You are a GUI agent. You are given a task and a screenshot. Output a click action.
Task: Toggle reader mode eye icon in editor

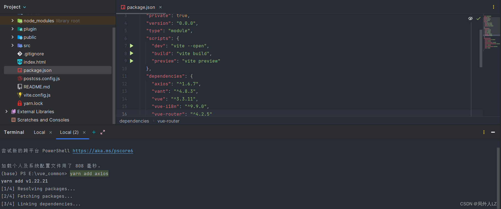coord(470,18)
